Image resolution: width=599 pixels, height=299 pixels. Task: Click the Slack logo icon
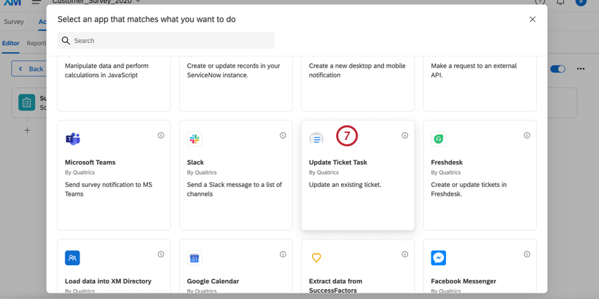pyautogui.click(x=194, y=139)
